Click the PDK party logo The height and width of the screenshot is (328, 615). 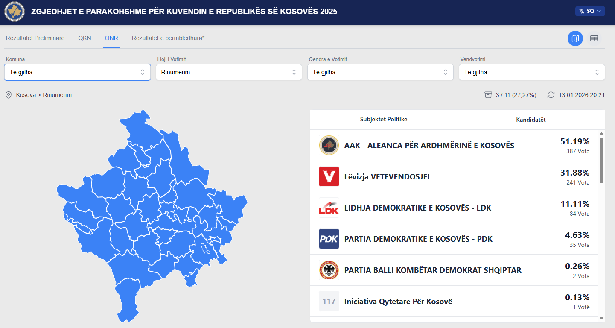coord(329,239)
